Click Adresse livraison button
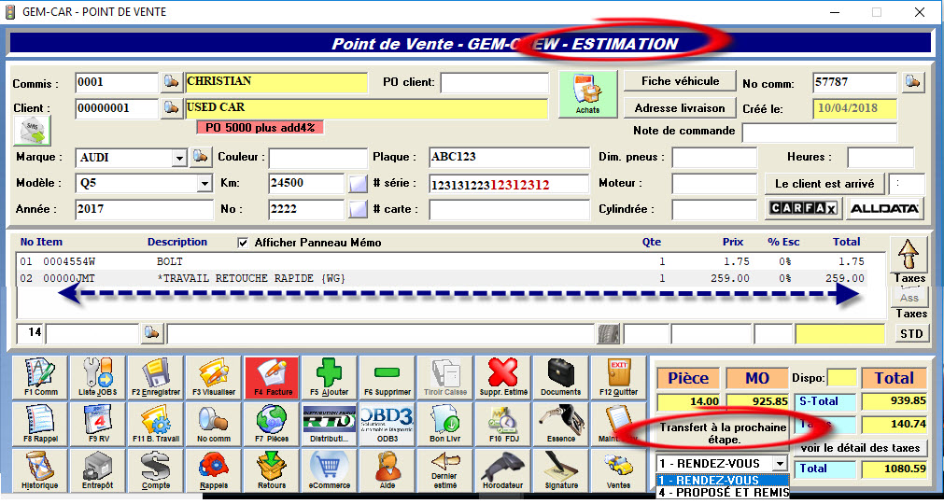The image size is (944, 504). (681, 108)
